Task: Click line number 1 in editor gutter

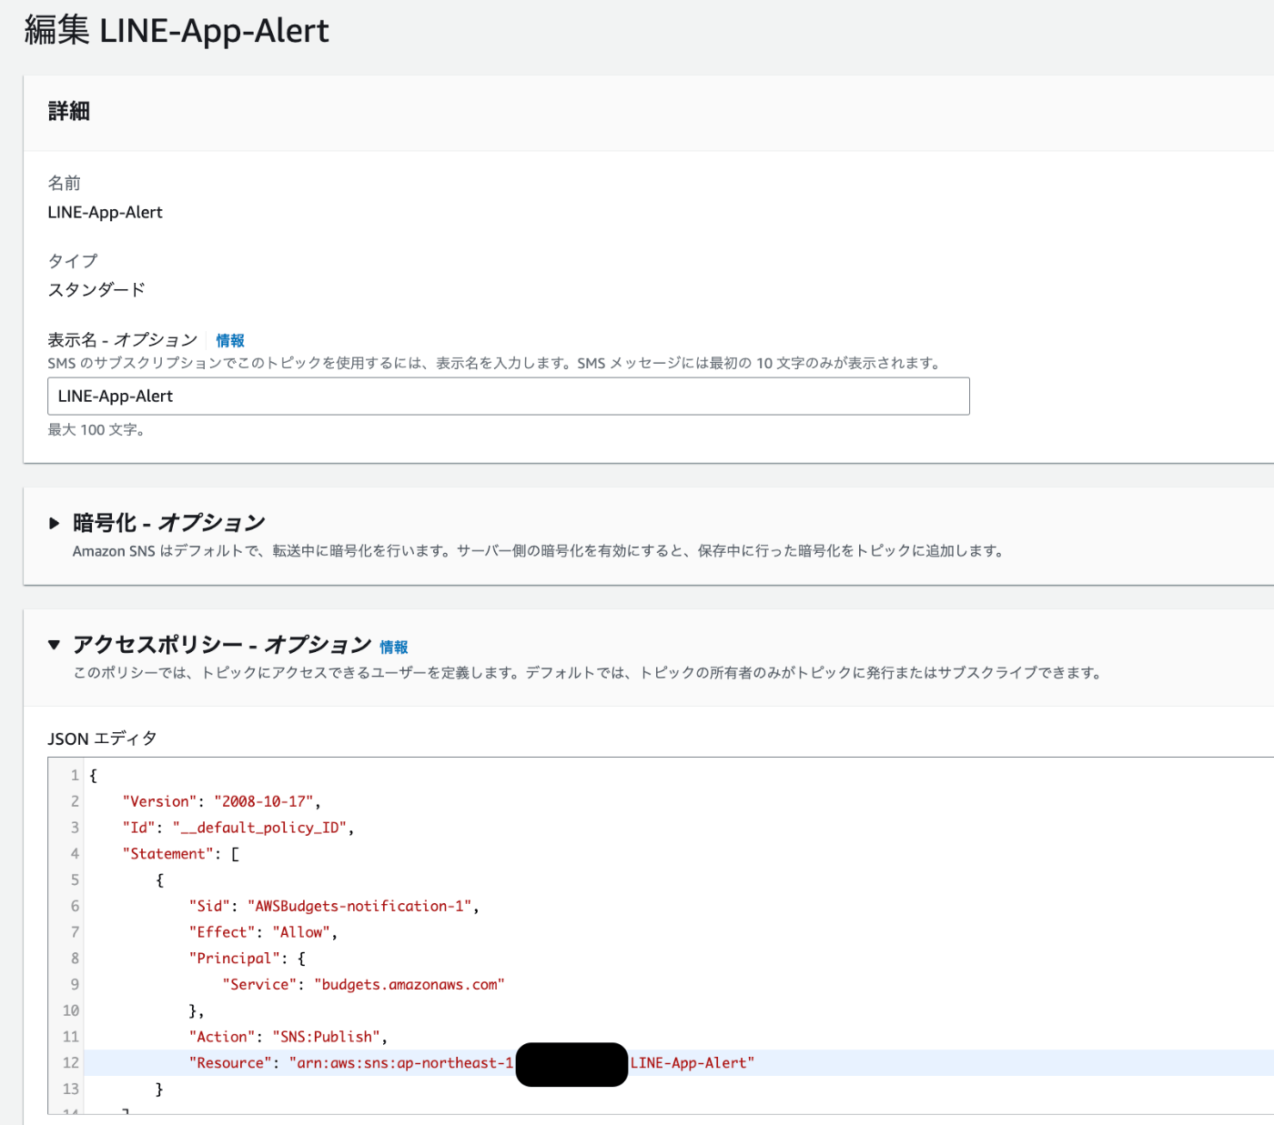Action: [x=75, y=776]
